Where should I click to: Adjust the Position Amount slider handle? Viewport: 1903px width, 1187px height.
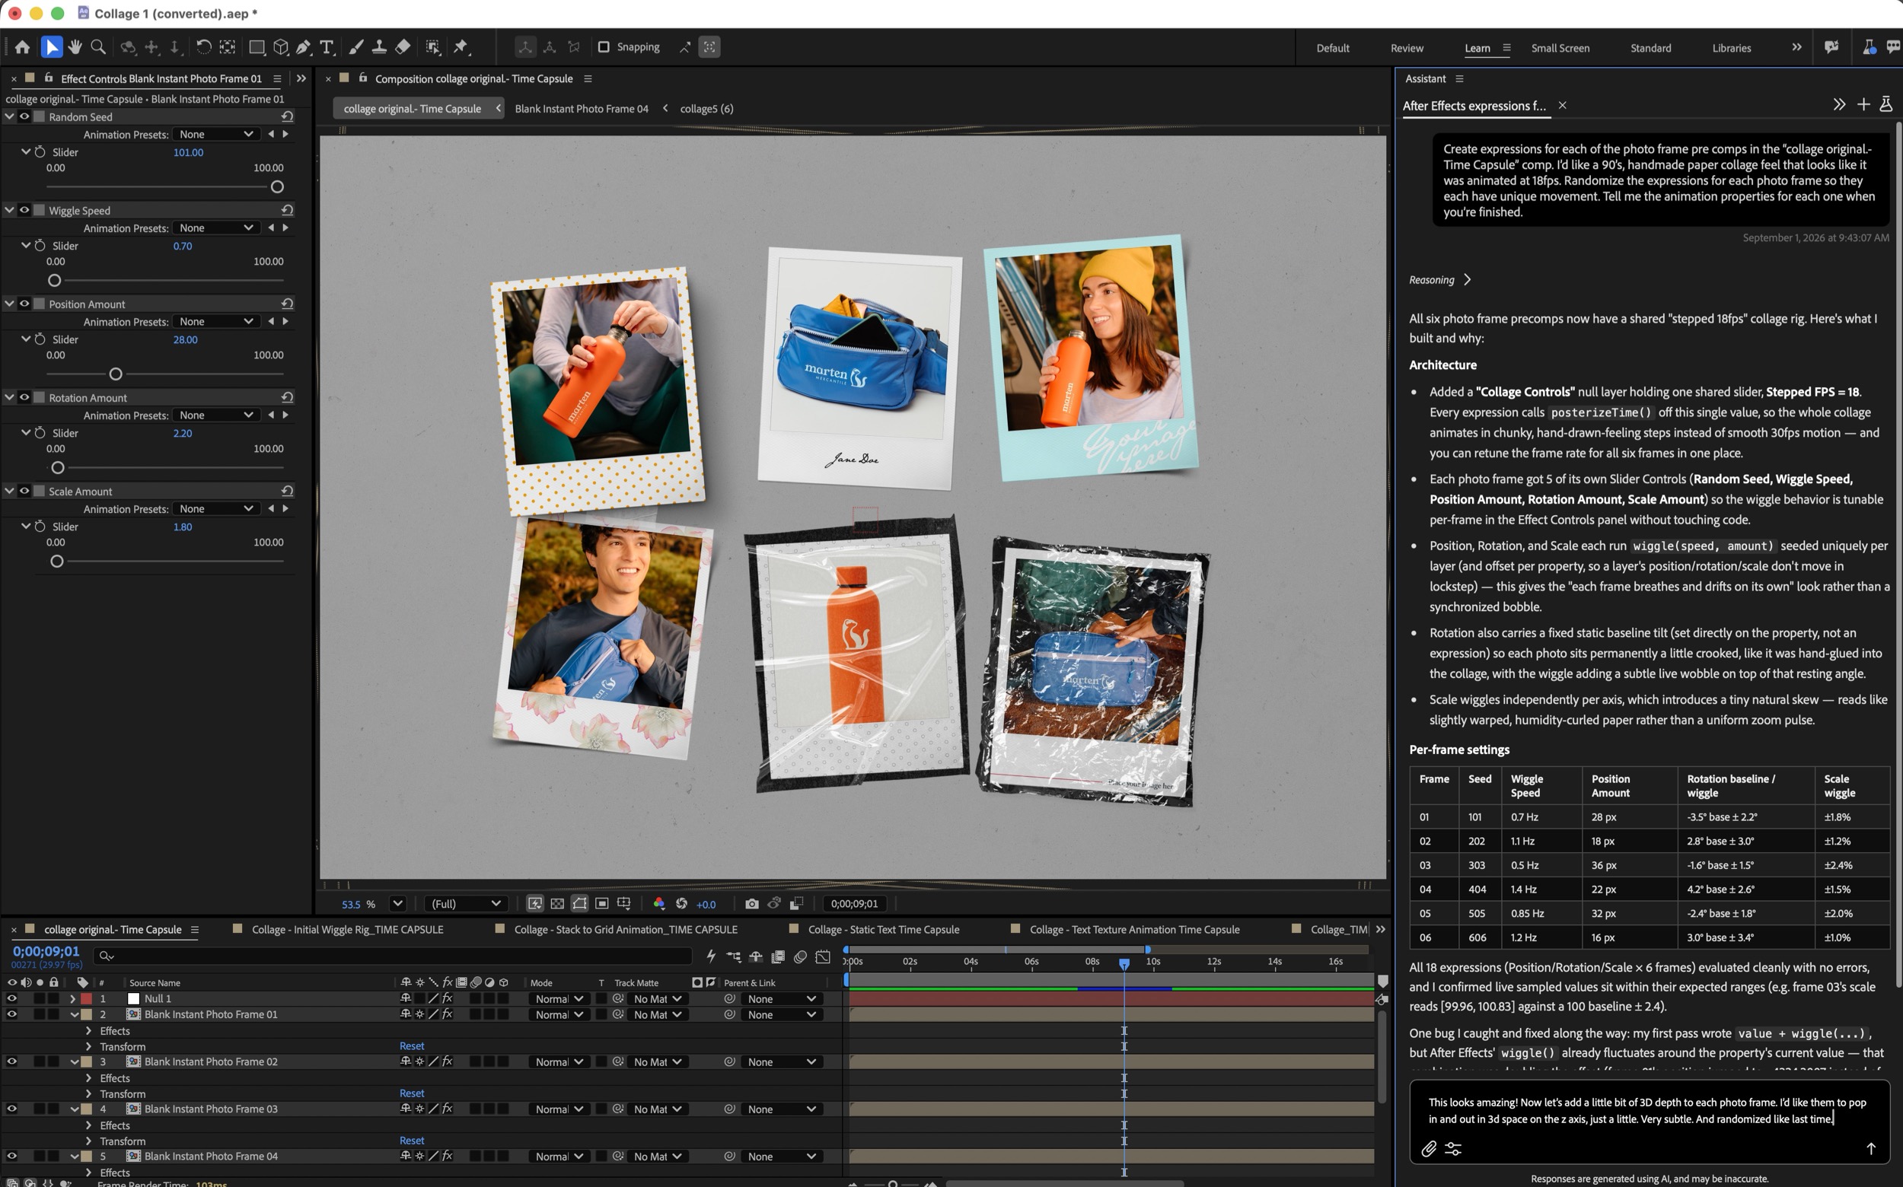pyautogui.click(x=116, y=374)
